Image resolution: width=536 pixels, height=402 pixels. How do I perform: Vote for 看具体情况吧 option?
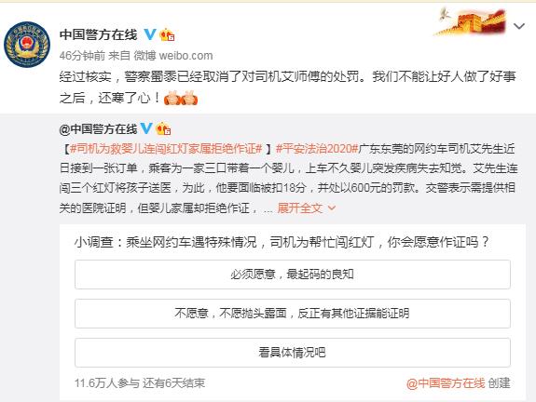(293, 353)
